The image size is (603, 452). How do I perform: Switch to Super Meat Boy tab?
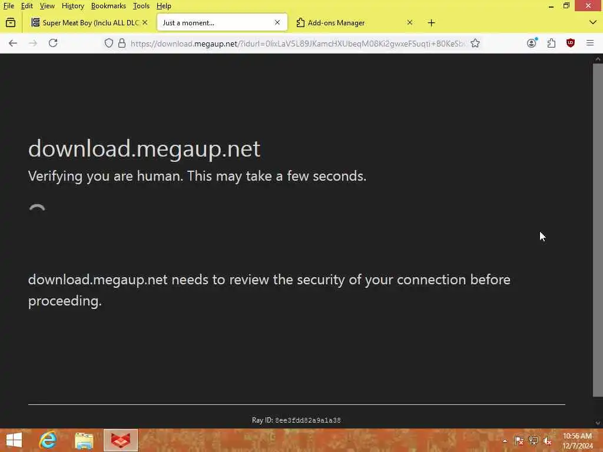(x=90, y=23)
